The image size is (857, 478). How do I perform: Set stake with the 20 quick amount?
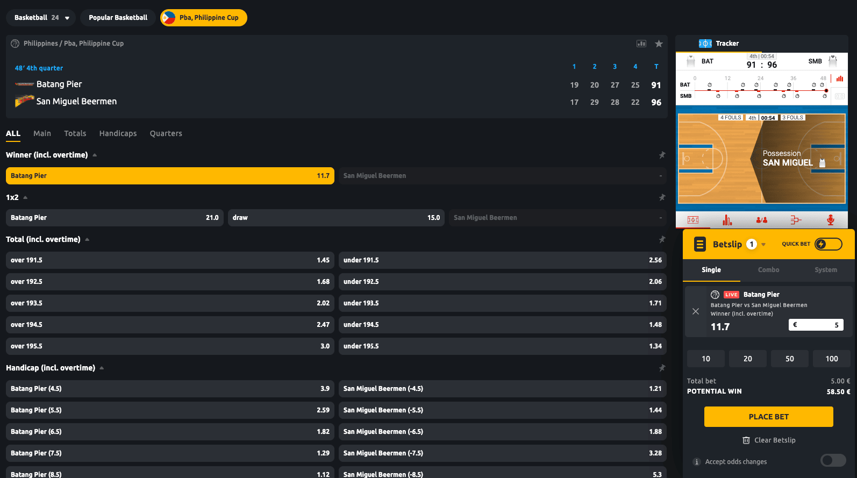(748, 359)
